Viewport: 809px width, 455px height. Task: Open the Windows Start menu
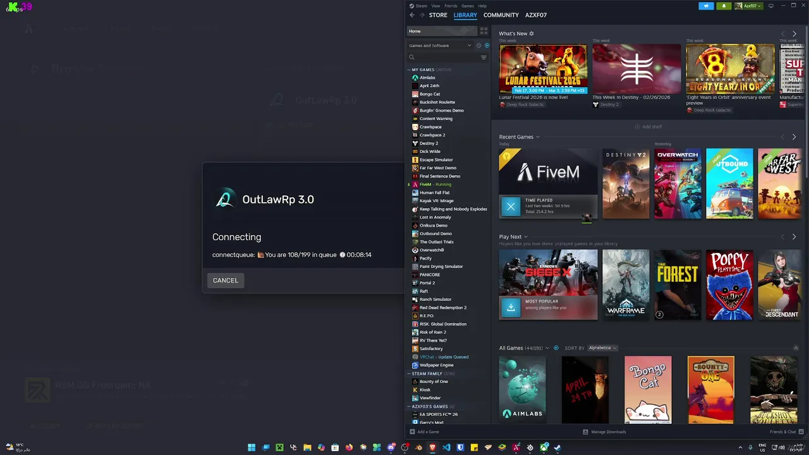pyautogui.click(x=252, y=447)
